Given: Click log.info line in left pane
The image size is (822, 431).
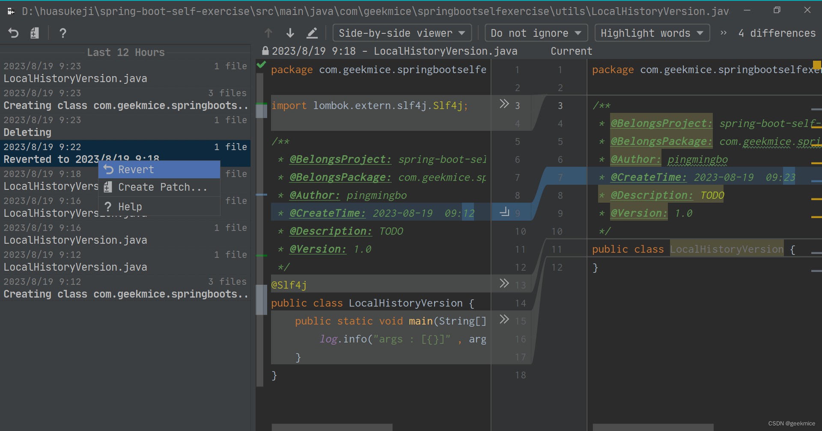Looking at the screenshot, I should pos(402,339).
